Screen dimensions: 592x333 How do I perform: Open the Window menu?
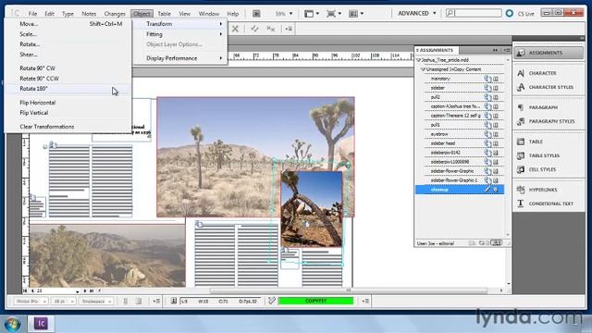209,14
